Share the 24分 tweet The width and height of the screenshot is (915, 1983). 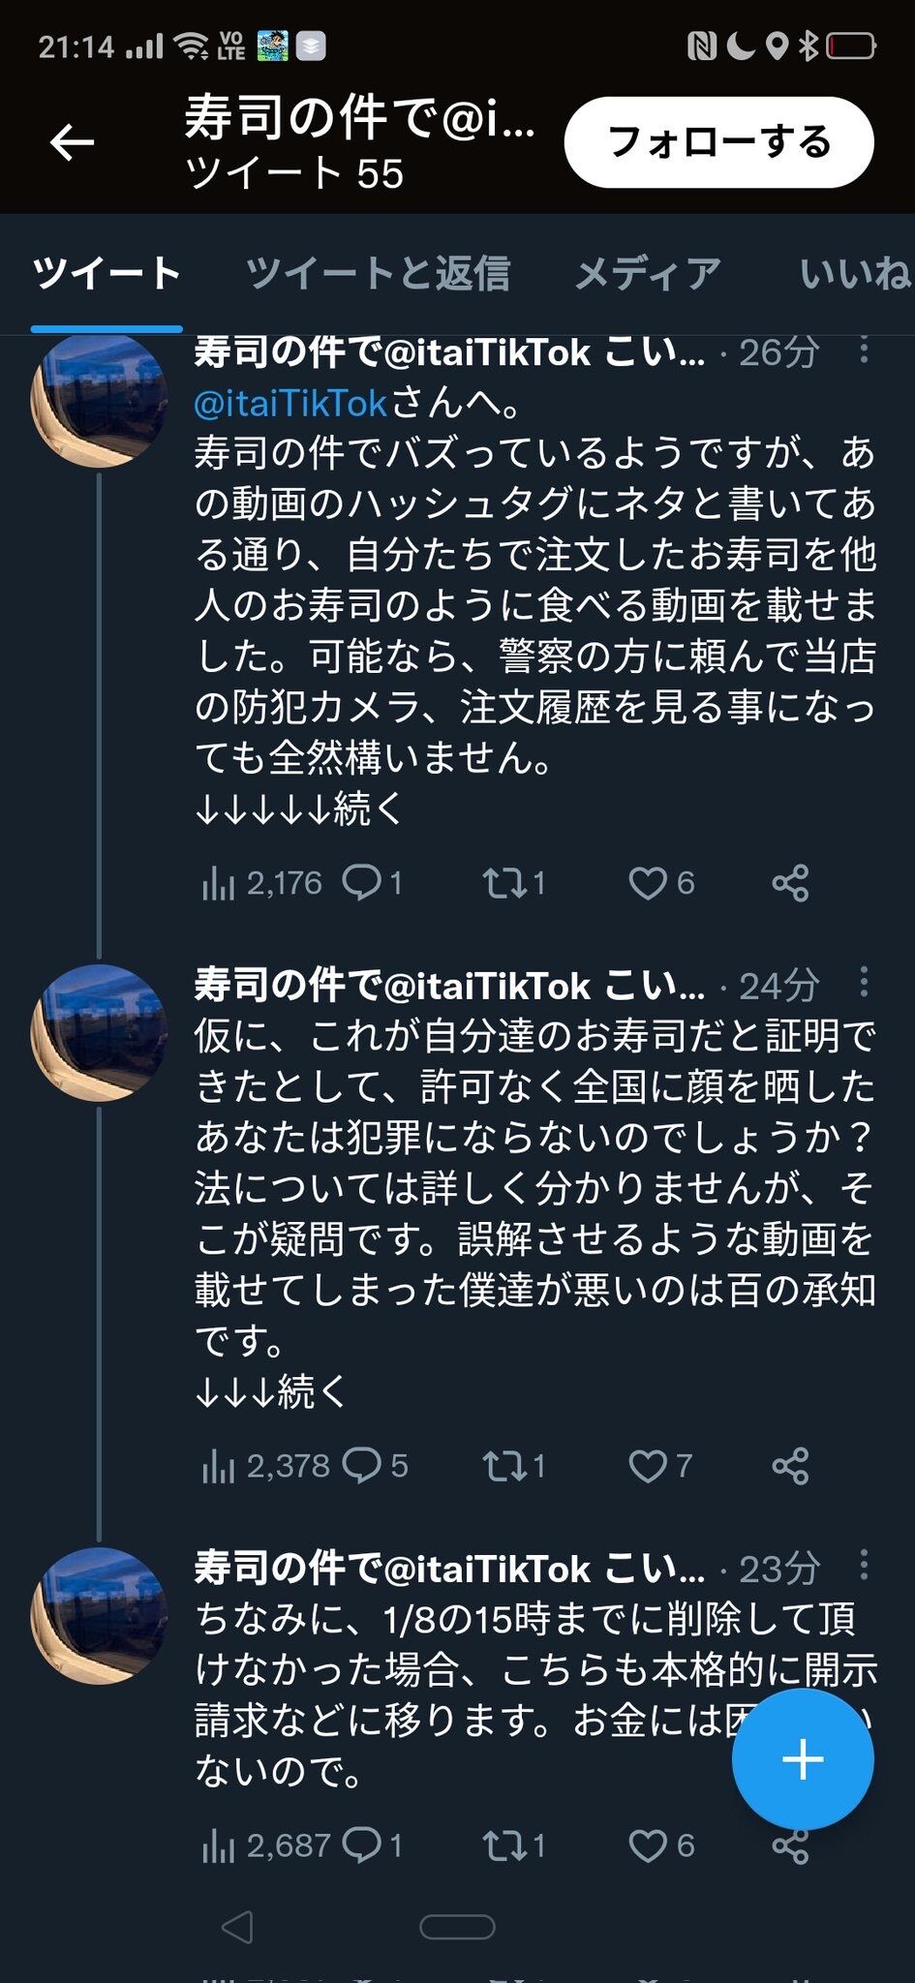[790, 1466]
